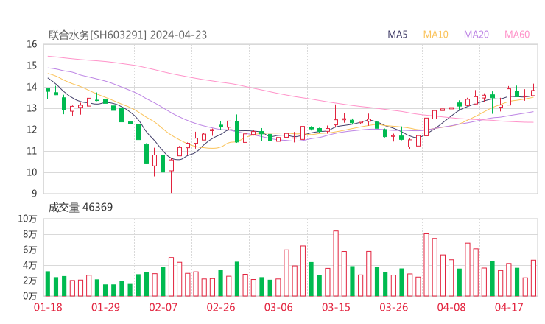Click the 03-06 date axis label
This screenshot has width=545, height=324.
[x=278, y=307]
